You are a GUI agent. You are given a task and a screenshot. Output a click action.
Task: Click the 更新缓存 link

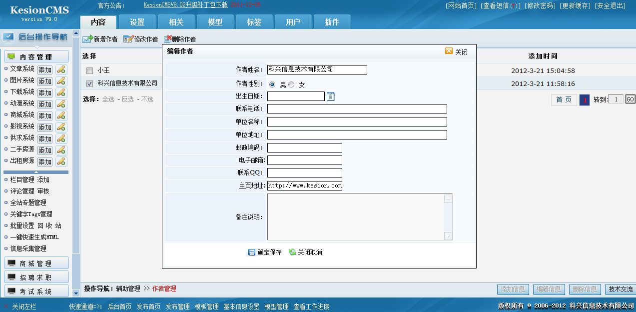pos(574,5)
